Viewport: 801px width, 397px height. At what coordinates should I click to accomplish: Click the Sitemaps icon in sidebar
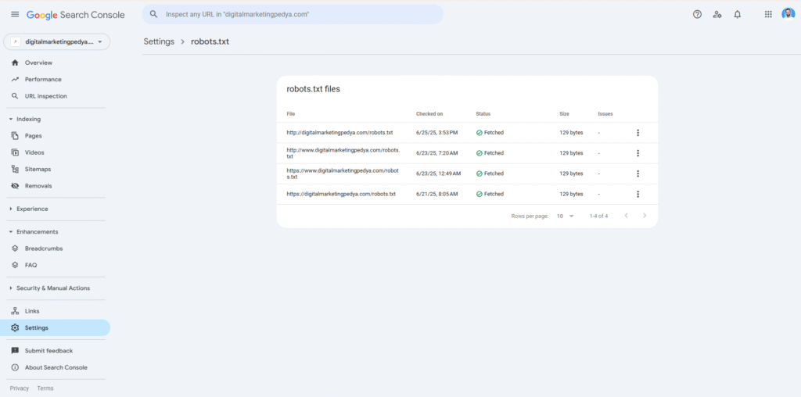[15, 169]
